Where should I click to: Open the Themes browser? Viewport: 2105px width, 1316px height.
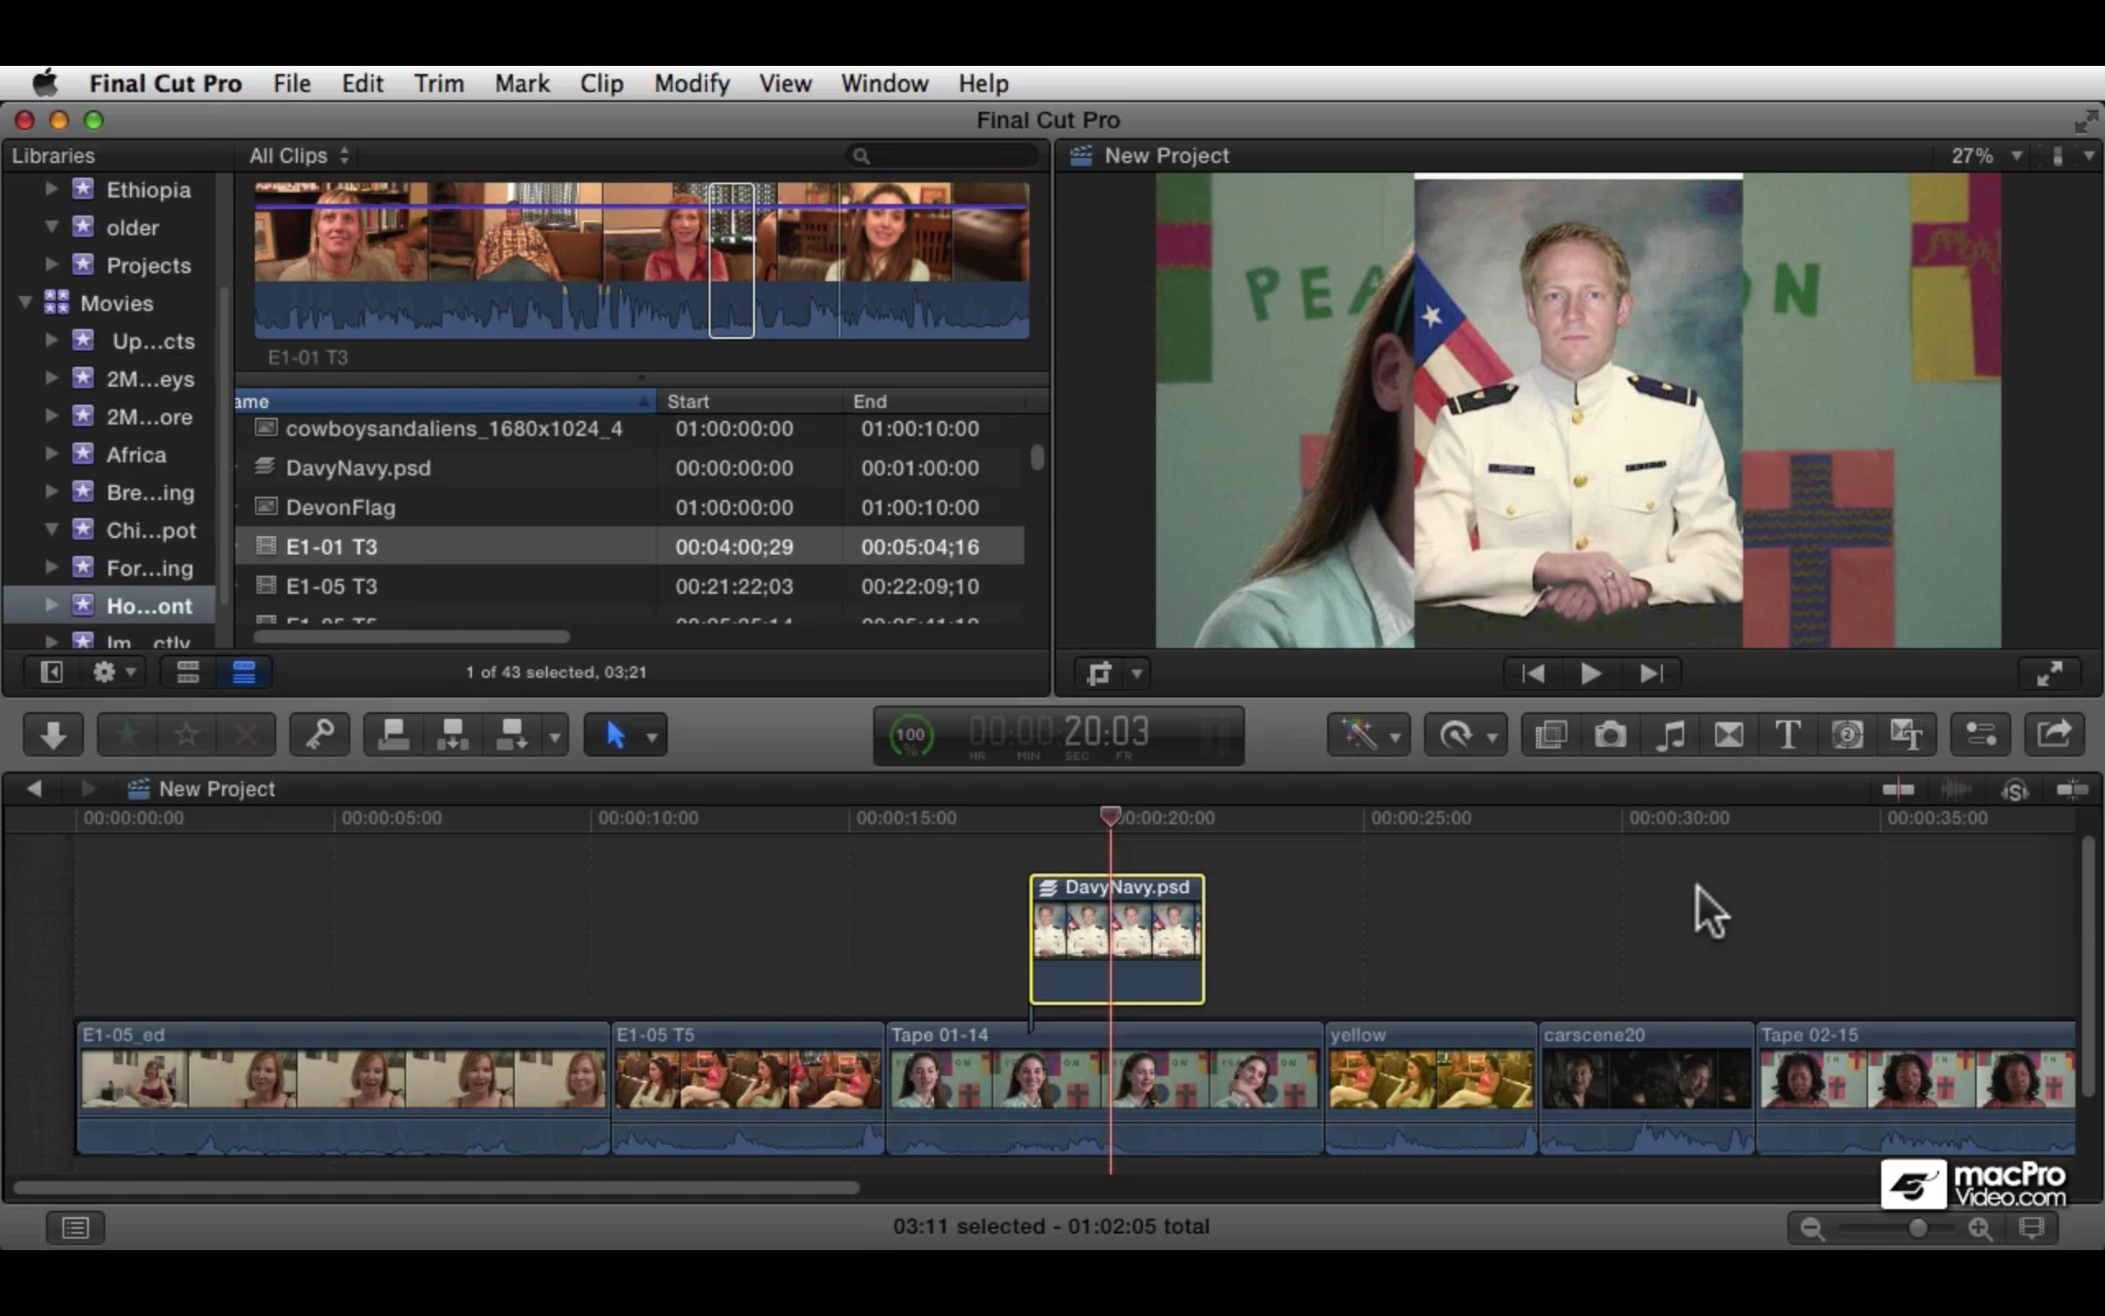[1906, 735]
